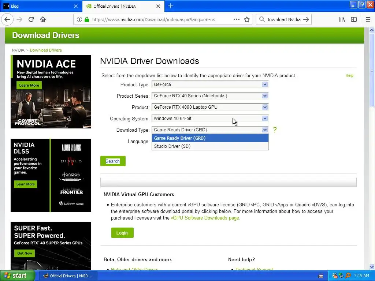This screenshot has height=281, width=375.
Task: Click the NVIDIA ACE ad image
Action: tap(51, 92)
